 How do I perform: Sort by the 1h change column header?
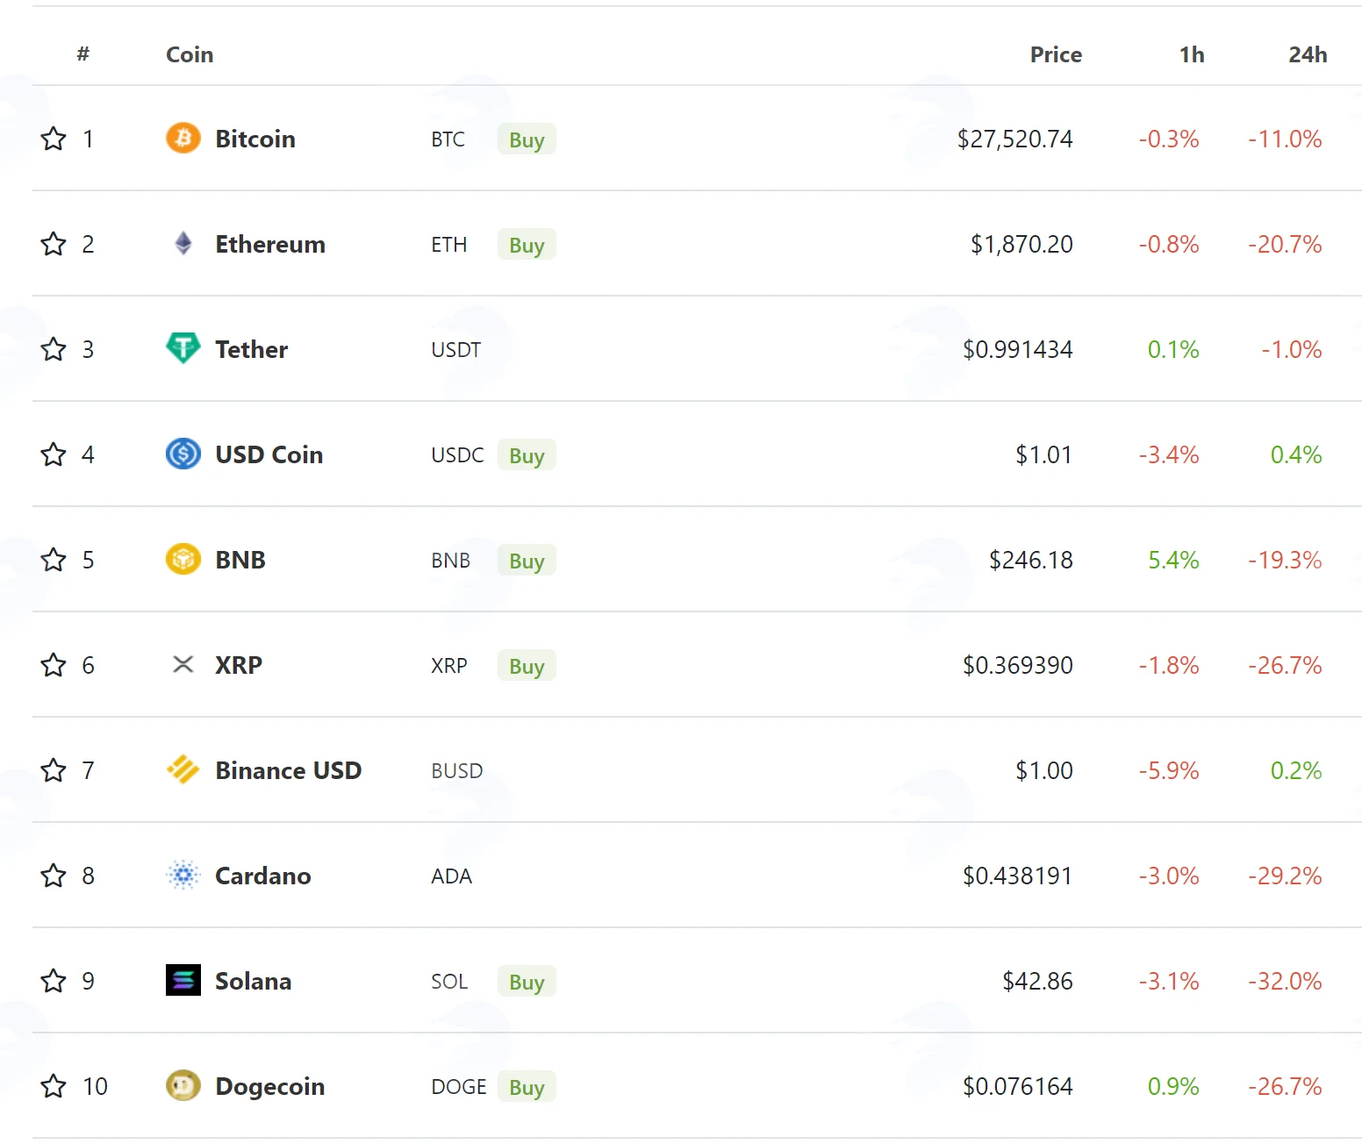click(x=1192, y=54)
